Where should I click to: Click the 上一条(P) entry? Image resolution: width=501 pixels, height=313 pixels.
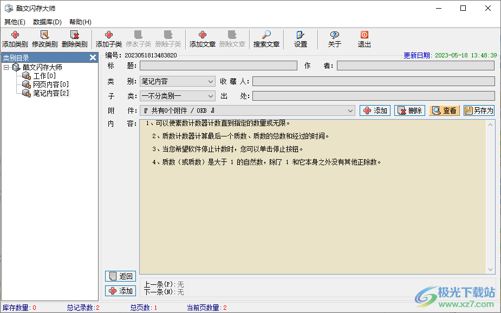coord(164,284)
